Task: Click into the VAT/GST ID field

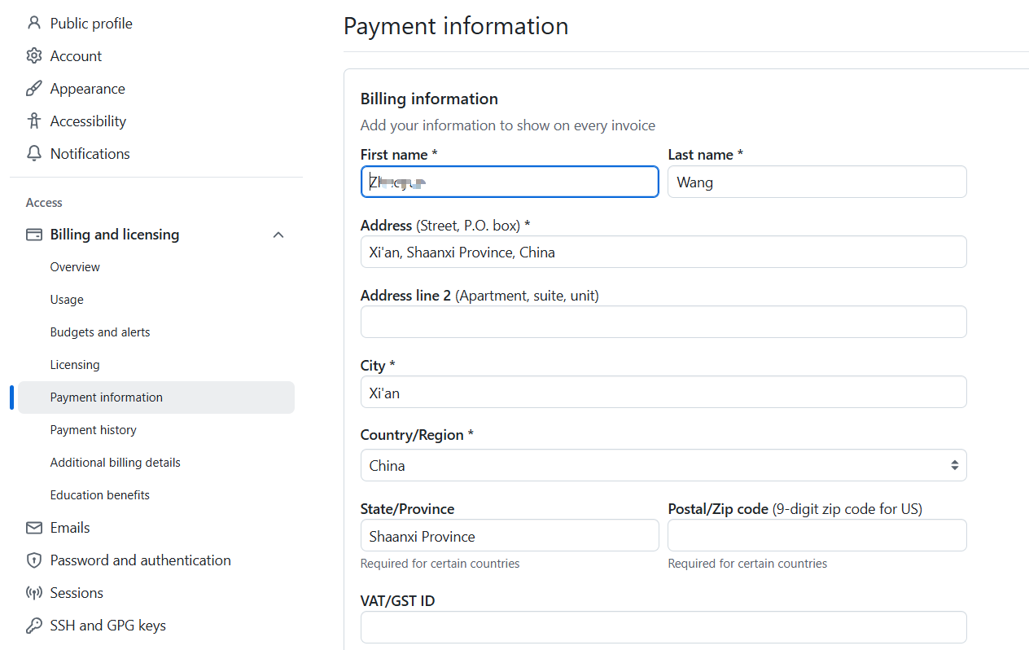Action: pyautogui.click(x=663, y=627)
